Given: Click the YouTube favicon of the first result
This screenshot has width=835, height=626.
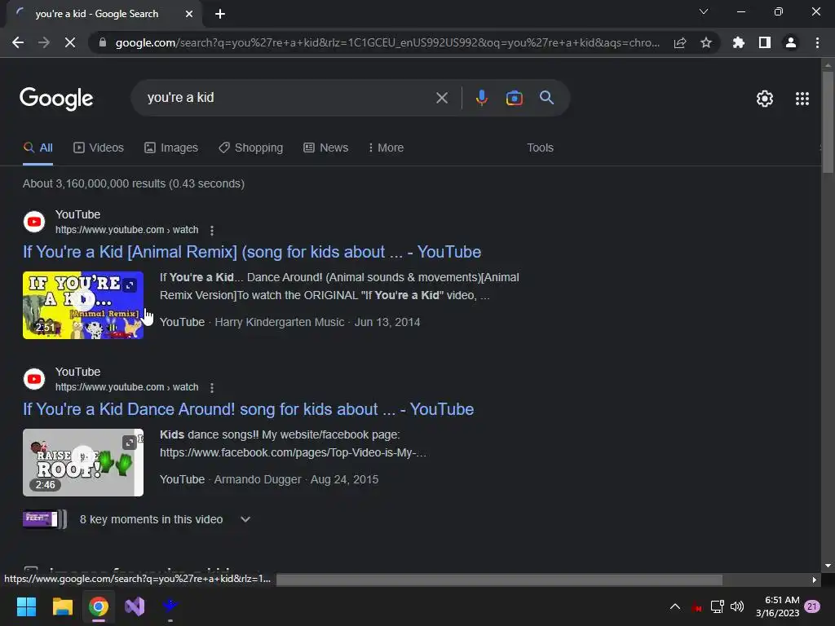Looking at the screenshot, I should pyautogui.click(x=34, y=222).
